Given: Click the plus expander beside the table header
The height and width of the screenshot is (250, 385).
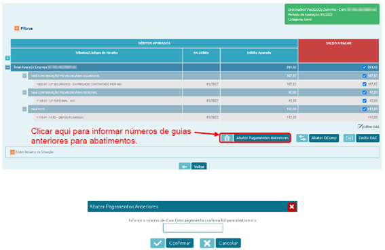Looking at the screenshot, I should tap(7, 58).
